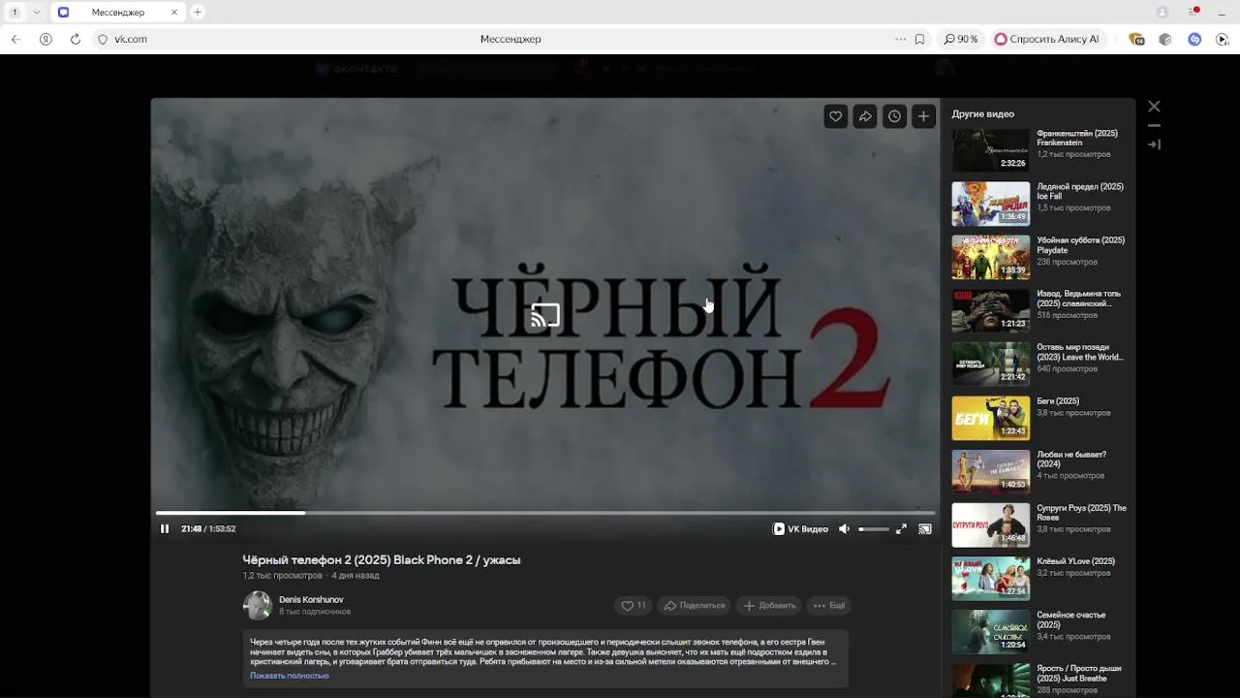Viewport: 1240px width, 698px height.
Task: Open Ледяной предел (2025) Ice Fall video
Action: [990, 204]
